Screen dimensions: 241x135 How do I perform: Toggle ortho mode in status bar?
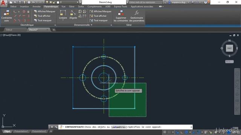coord(182,132)
